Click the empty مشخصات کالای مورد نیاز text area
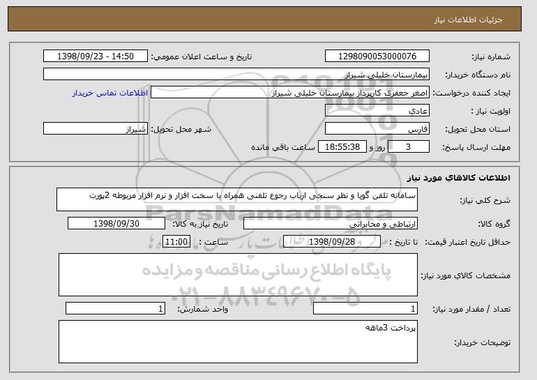This screenshot has height=380, width=537. pyautogui.click(x=238, y=275)
